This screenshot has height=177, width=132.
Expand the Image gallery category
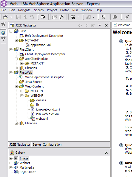tap(11, 158)
